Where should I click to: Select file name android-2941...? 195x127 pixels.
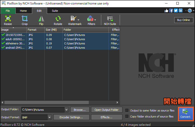[15, 48]
